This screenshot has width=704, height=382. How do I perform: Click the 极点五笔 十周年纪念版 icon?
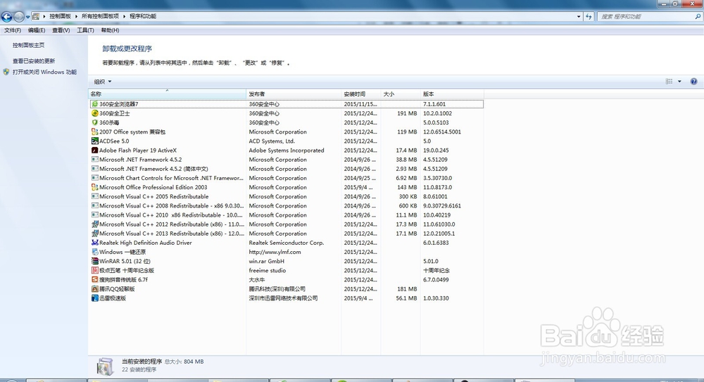pyautogui.click(x=95, y=270)
